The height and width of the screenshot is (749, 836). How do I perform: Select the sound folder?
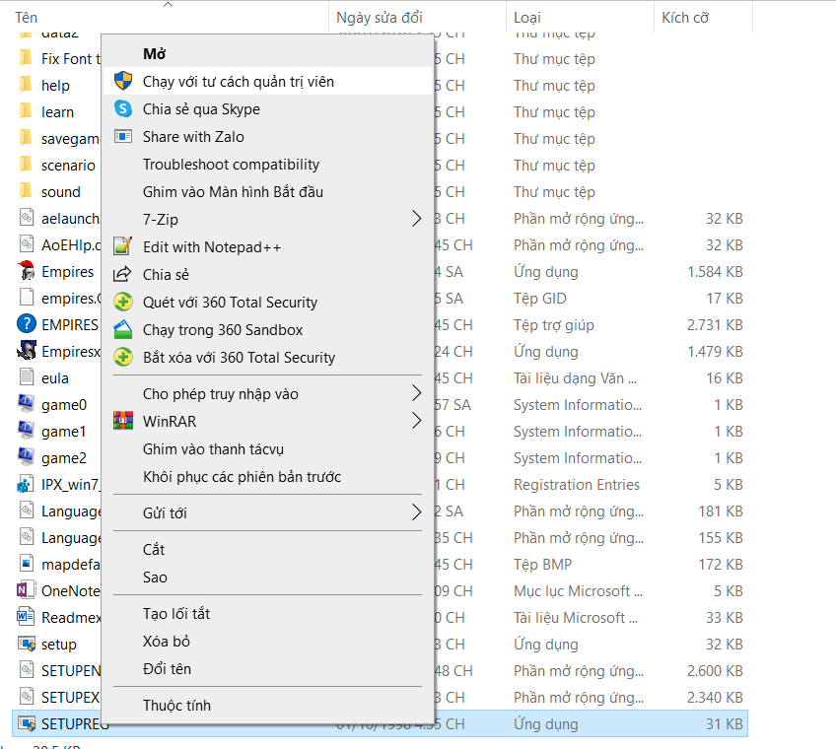tap(60, 192)
